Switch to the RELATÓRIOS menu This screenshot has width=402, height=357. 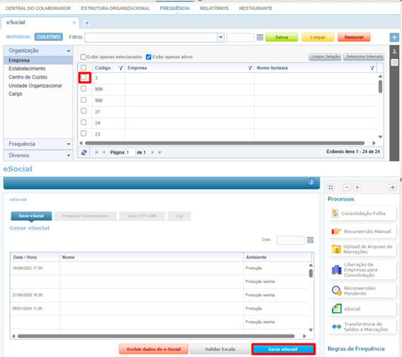click(214, 8)
